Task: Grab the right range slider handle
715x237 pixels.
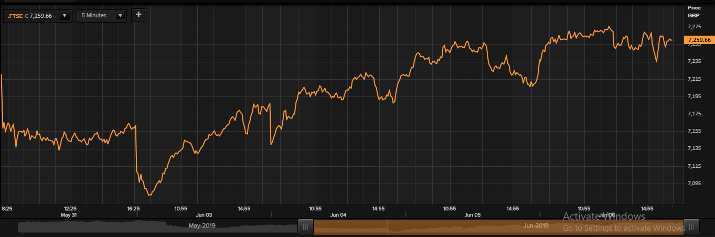Action: (x=691, y=227)
